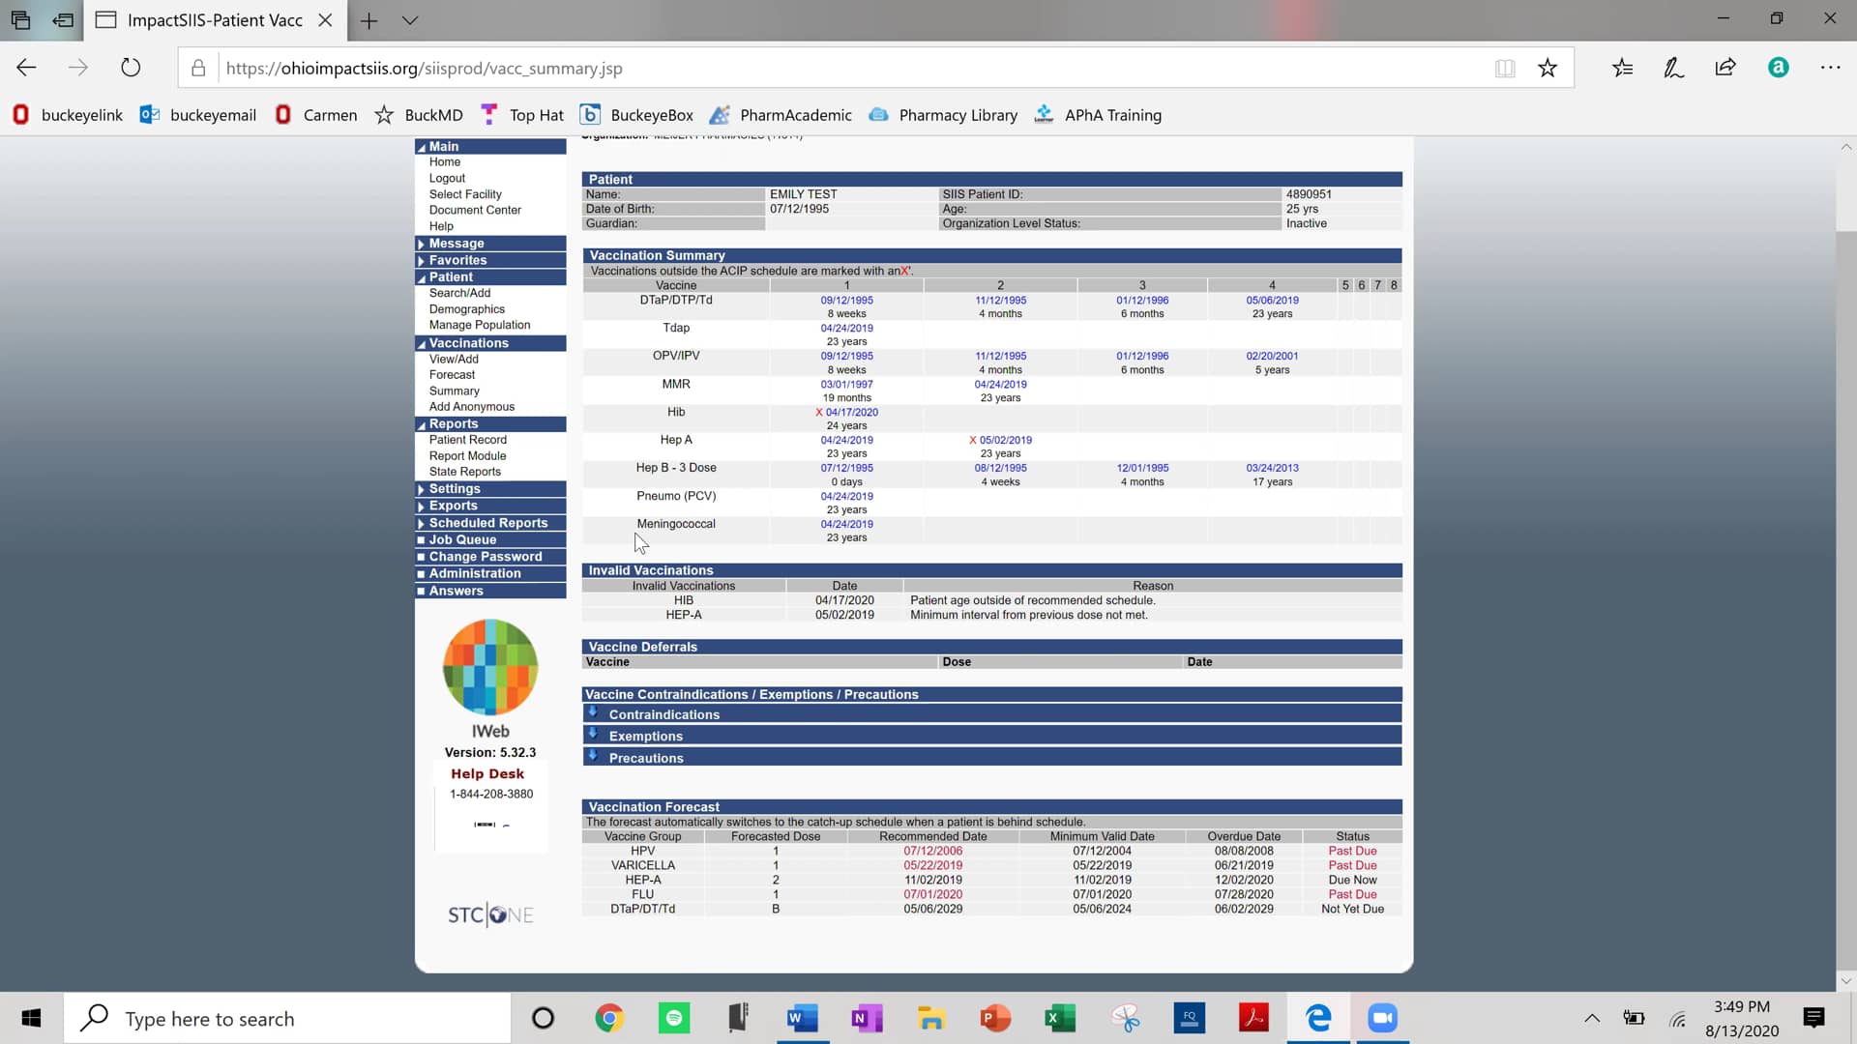Add page to favorites star icon
Image resolution: width=1857 pixels, height=1044 pixels.
1547,68
